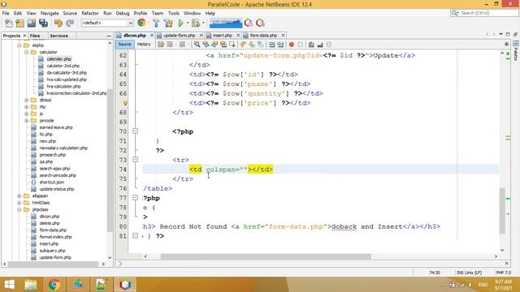Open the Debug Project dropdown arrow
The width and height of the screenshot is (520, 292).
point(203,23)
